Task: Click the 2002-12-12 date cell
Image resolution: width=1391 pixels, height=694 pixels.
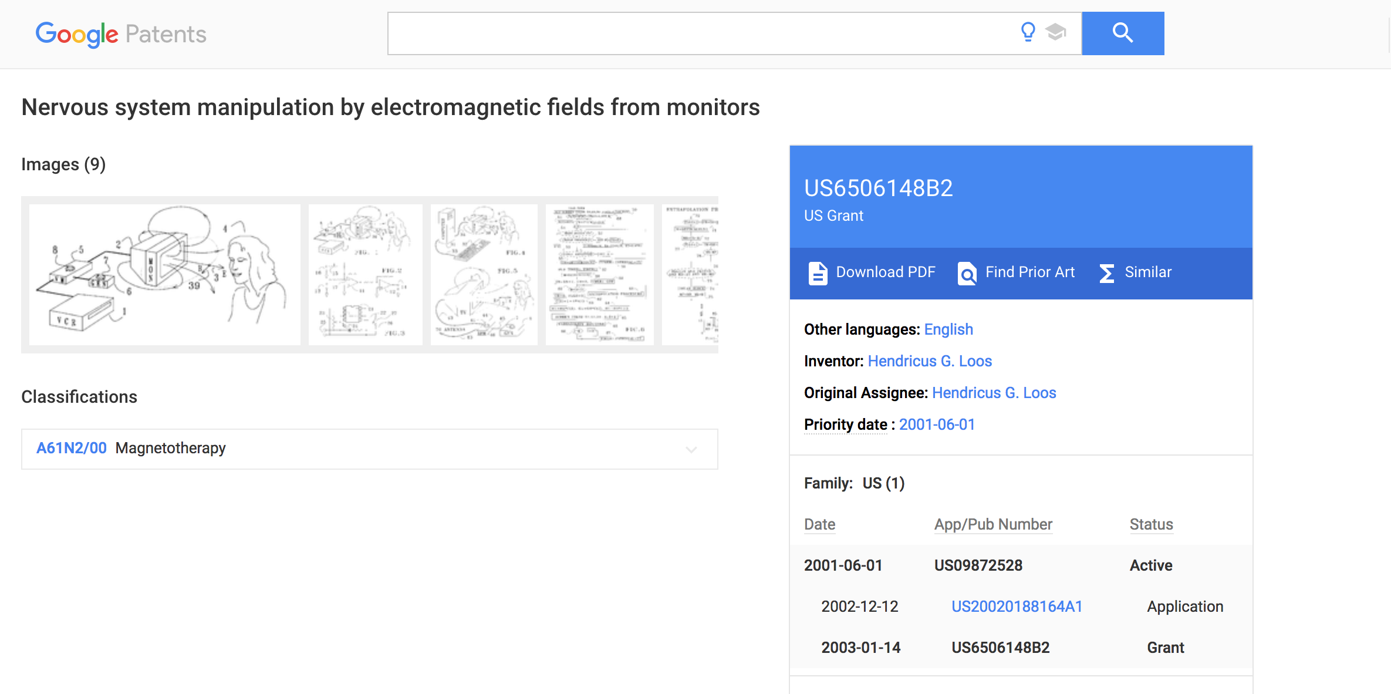Action: (859, 607)
